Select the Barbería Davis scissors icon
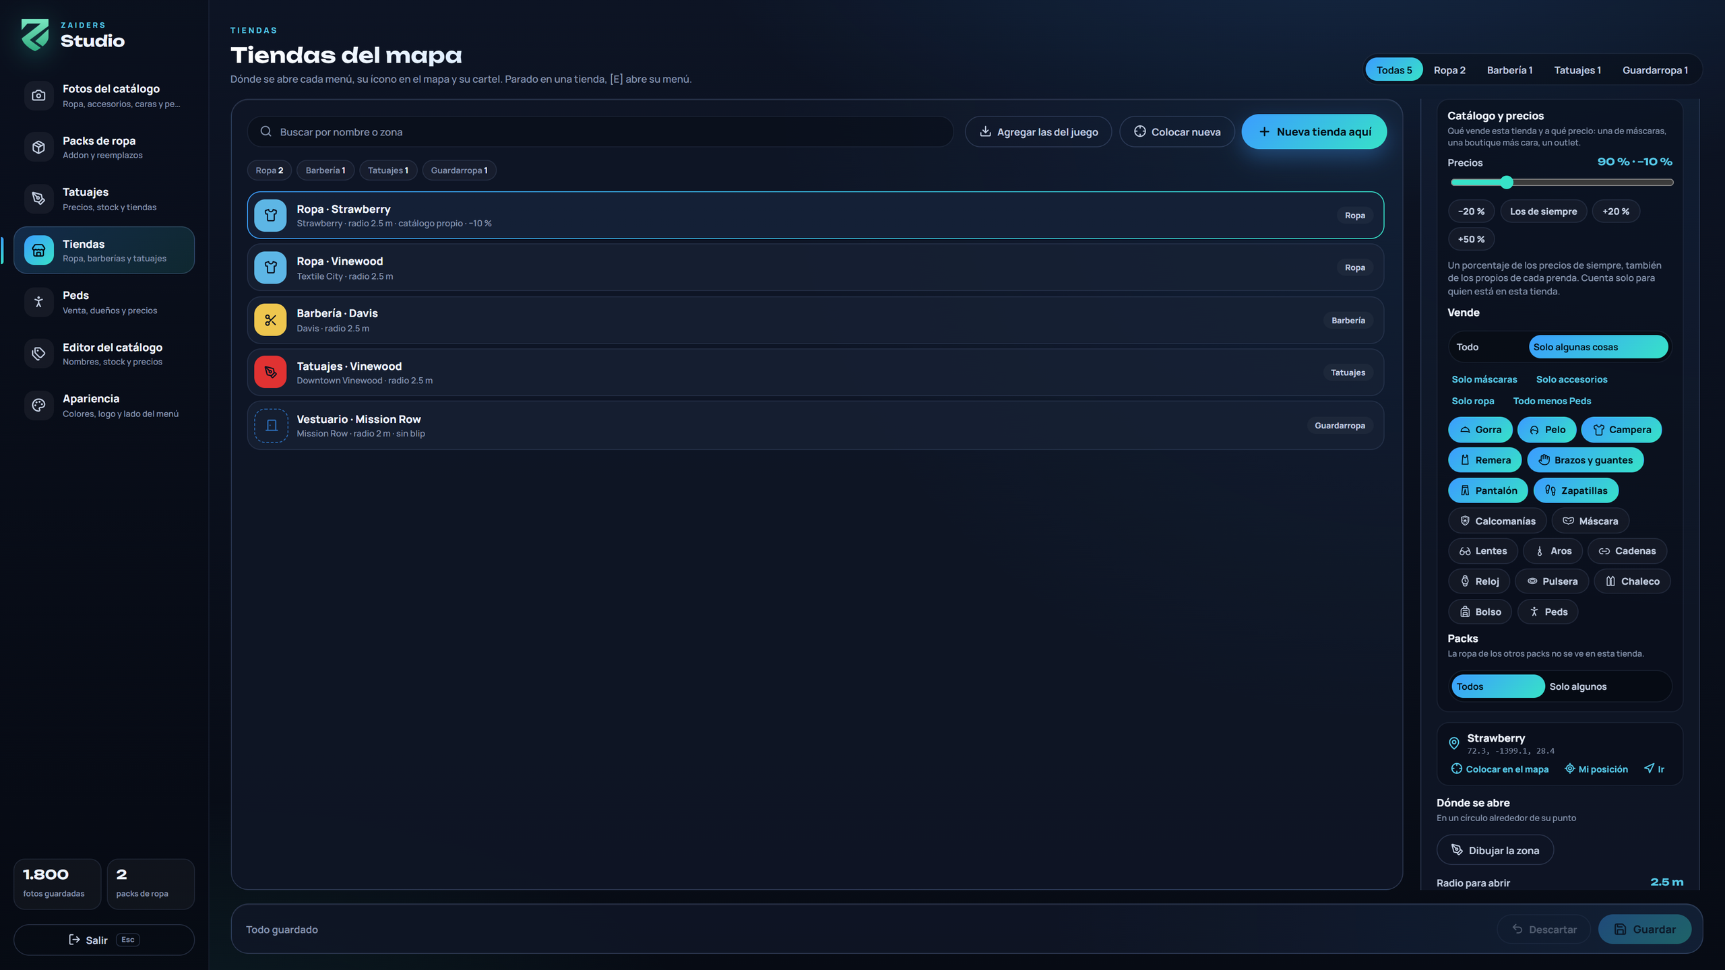The width and height of the screenshot is (1725, 970). [271, 320]
